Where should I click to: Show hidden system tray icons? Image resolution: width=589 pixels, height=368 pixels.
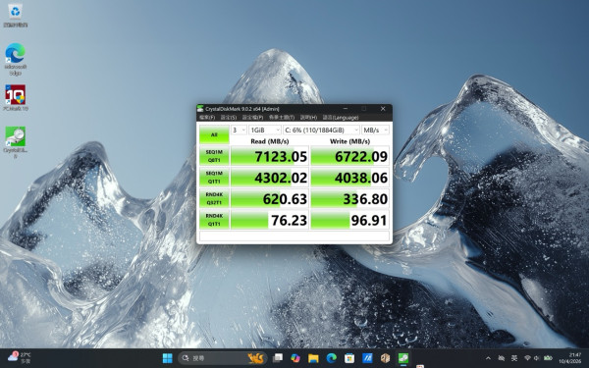(x=488, y=358)
